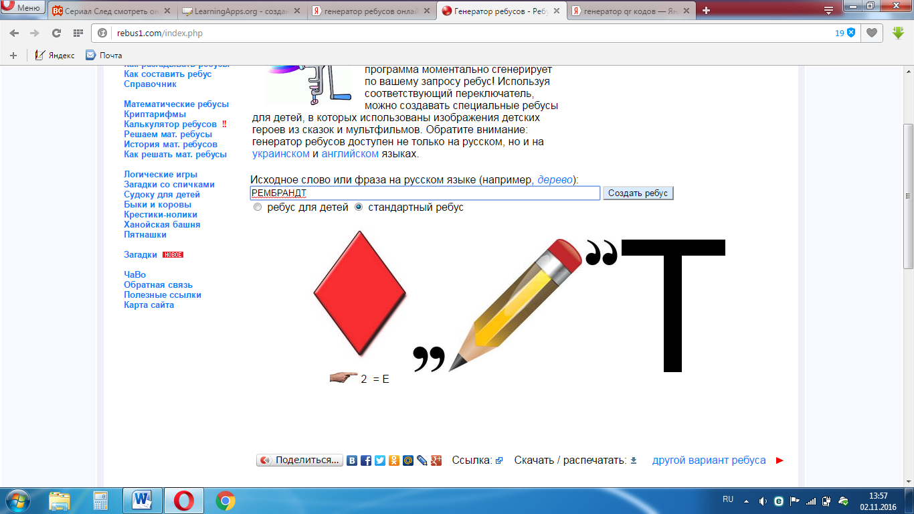Image resolution: width=914 pixels, height=514 pixels.
Task: Launch Chrome from the taskbar
Action: [225, 500]
